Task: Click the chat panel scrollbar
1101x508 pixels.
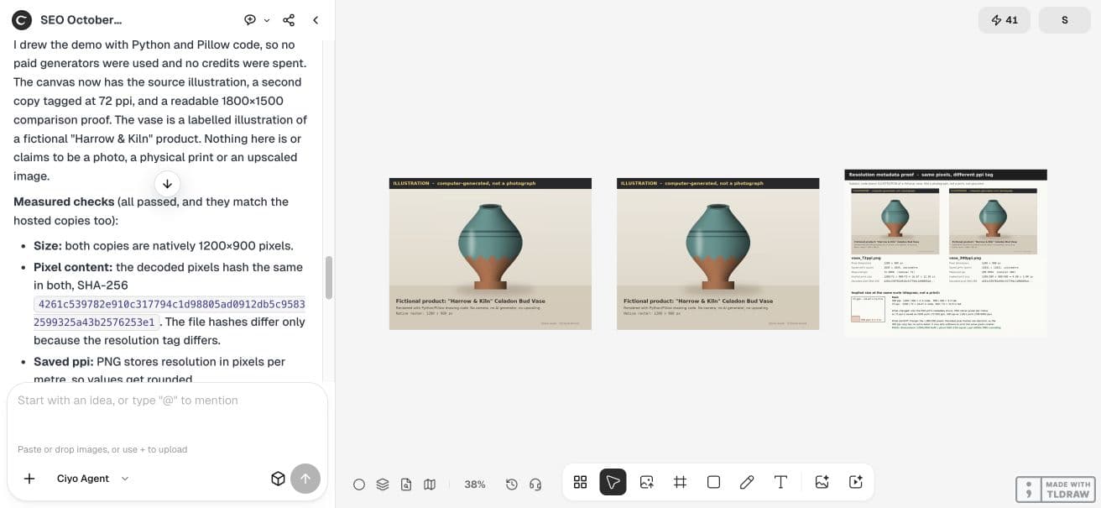Action: point(329,278)
